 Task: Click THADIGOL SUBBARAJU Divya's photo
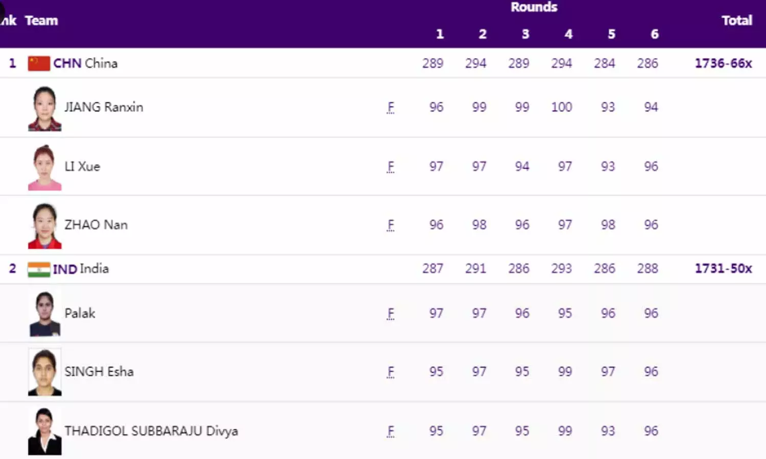[44, 431]
